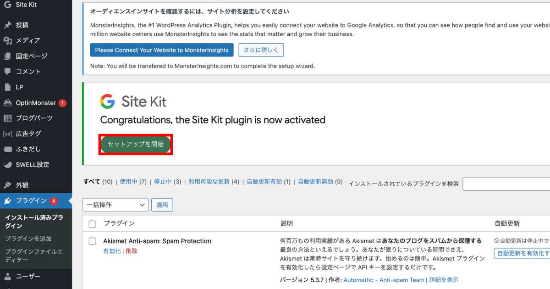Click the さらに詳しく button
This screenshot has width=550, height=289.
click(261, 50)
